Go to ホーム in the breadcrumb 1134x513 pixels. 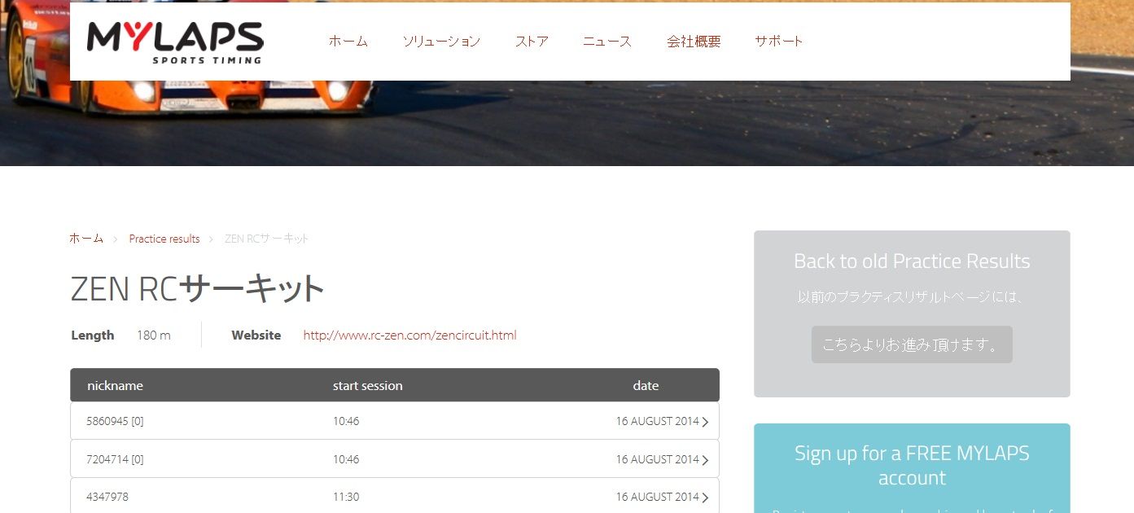[86, 239]
